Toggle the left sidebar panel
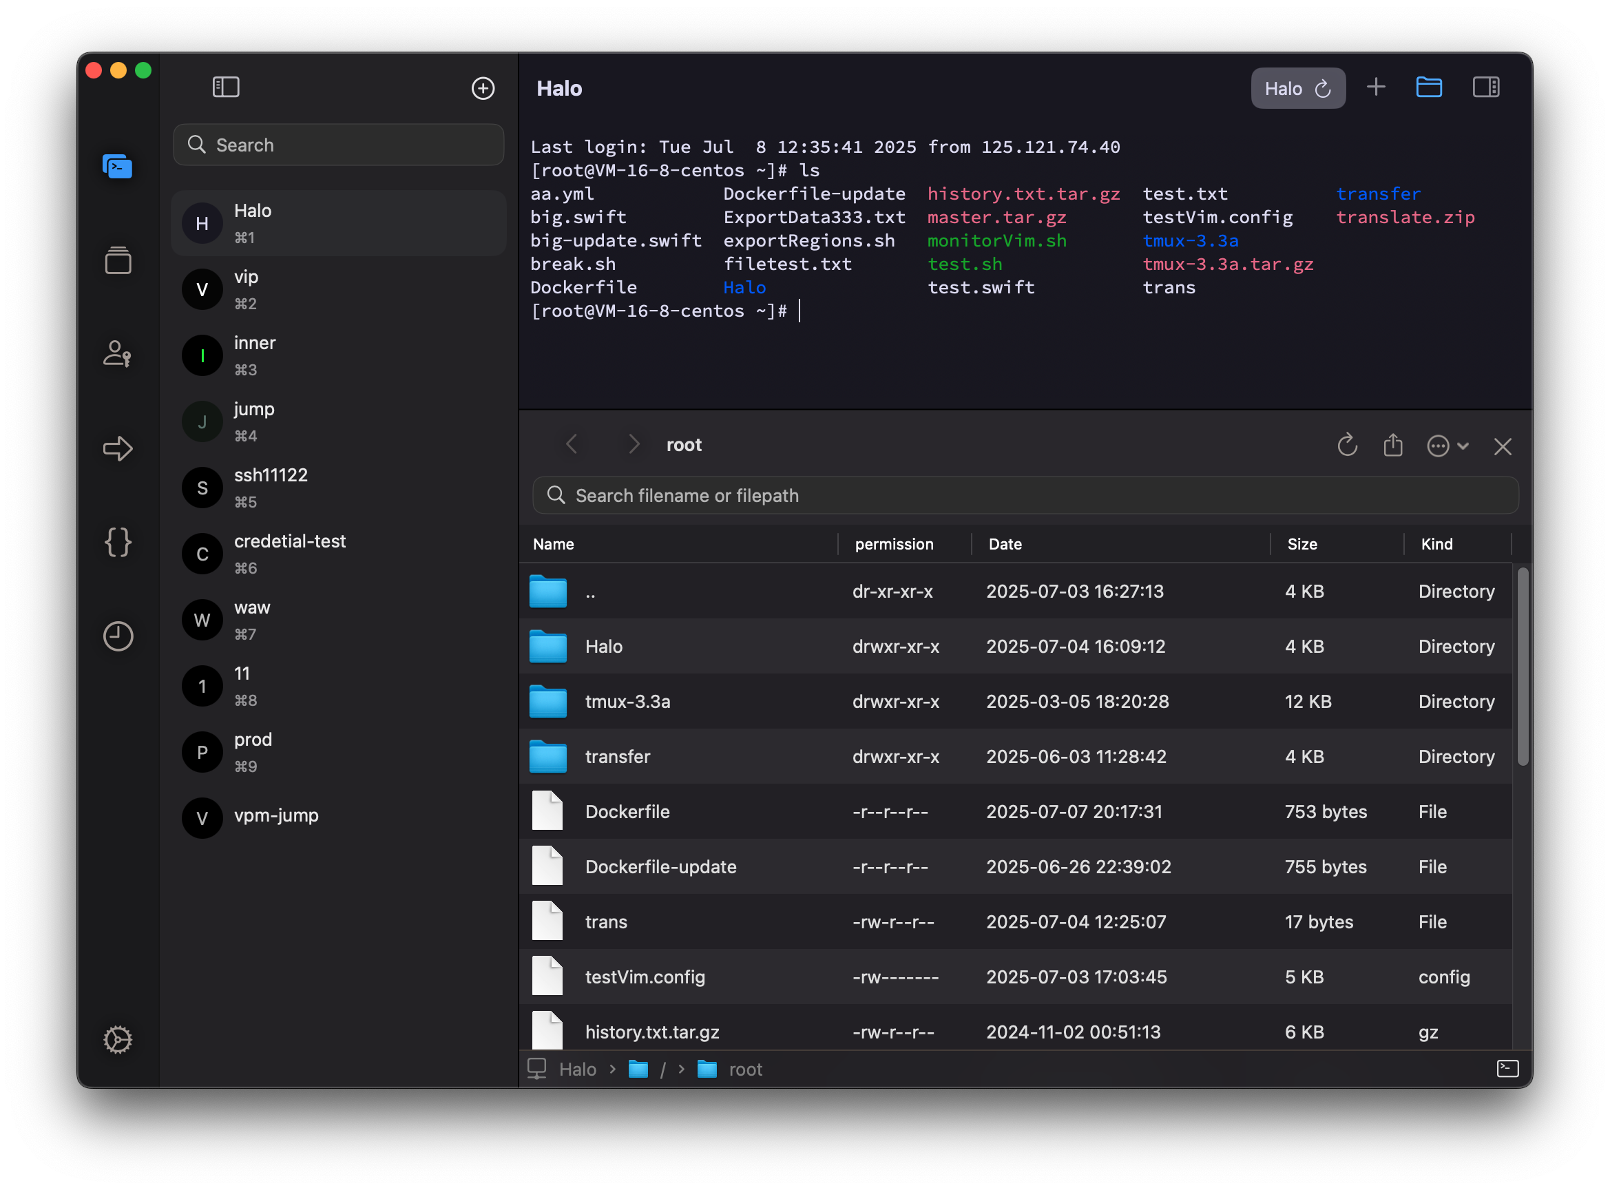 click(225, 87)
